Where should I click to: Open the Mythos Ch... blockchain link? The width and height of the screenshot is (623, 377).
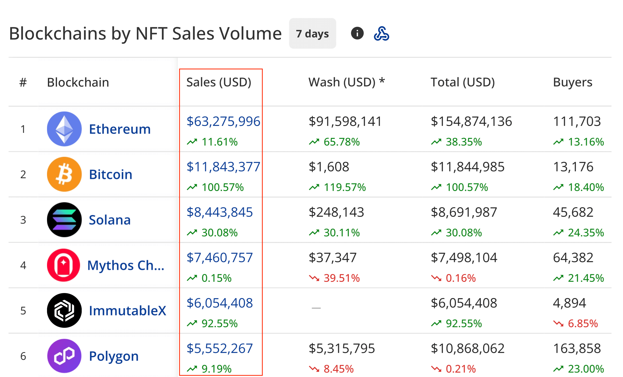pyautogui.click(x=126, y=266)
